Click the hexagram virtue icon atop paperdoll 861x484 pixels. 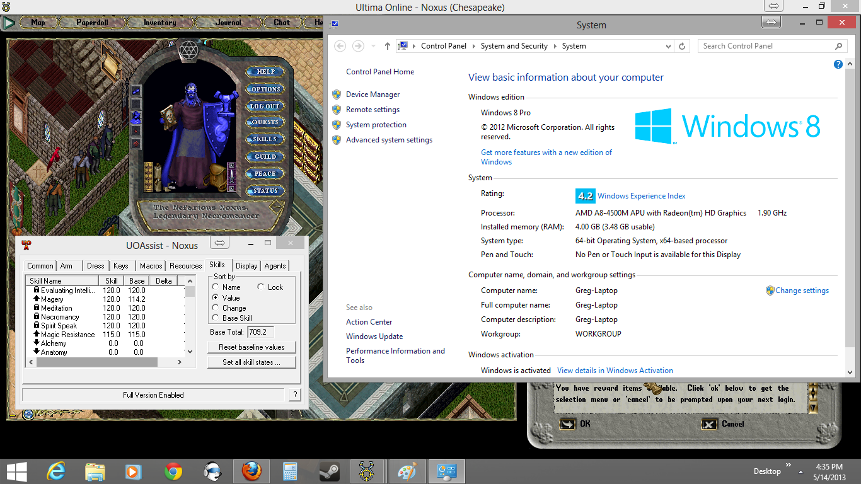(188, 49)
